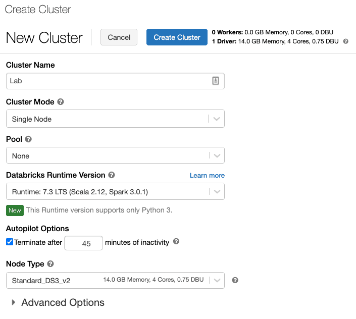
Task: Click the Cancel button
Action: 119,37
